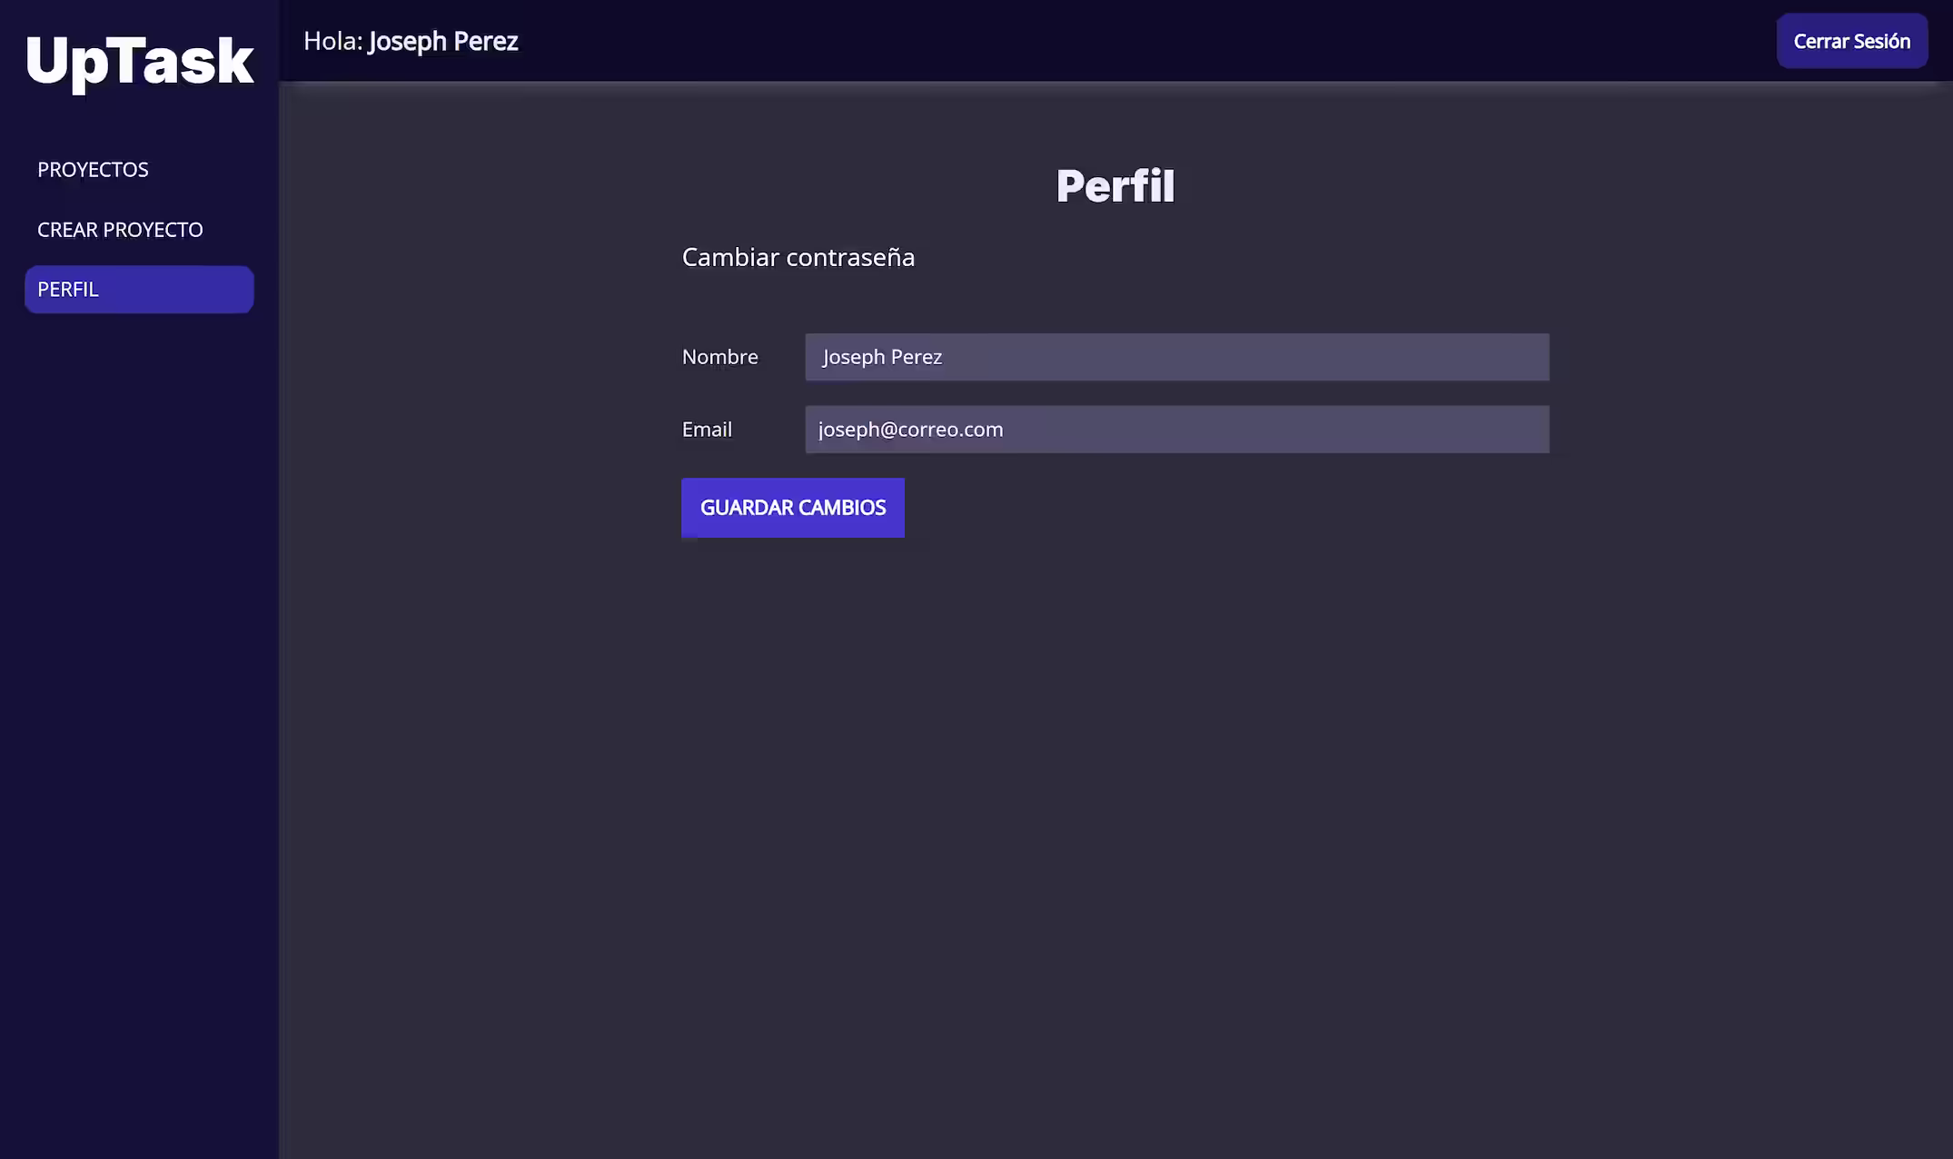1953x1159 pixels.
Task: Go to CREAR PROYECTO in sidebar
Action: pyautogui.click(x=120, y=230)
